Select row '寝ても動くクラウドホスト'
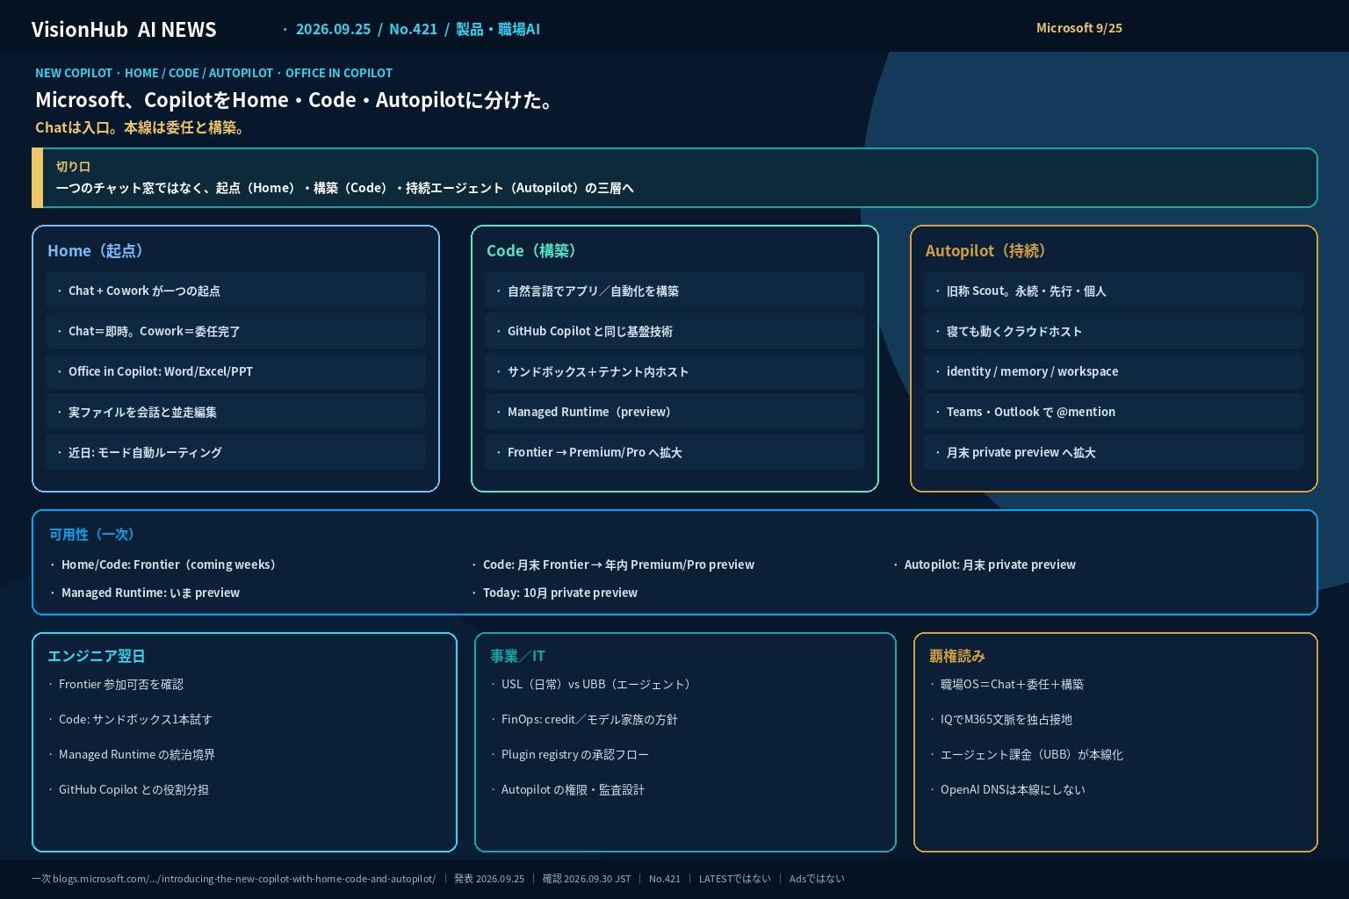This screenshot has height=899, width=1349. [1114, 331]
